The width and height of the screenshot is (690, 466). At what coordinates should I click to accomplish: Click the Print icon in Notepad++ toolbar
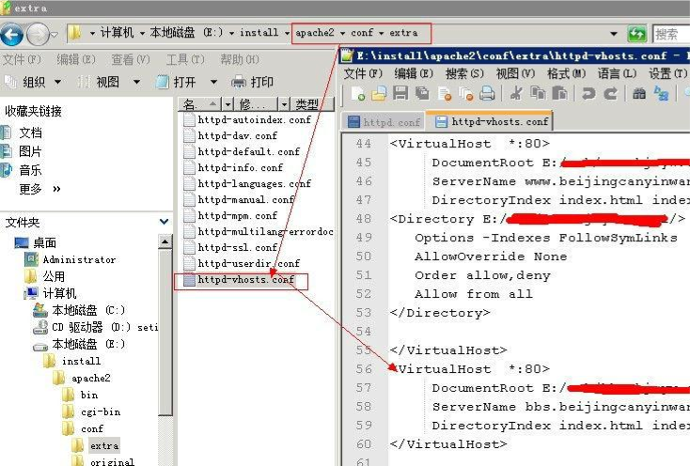click(487, 93)
